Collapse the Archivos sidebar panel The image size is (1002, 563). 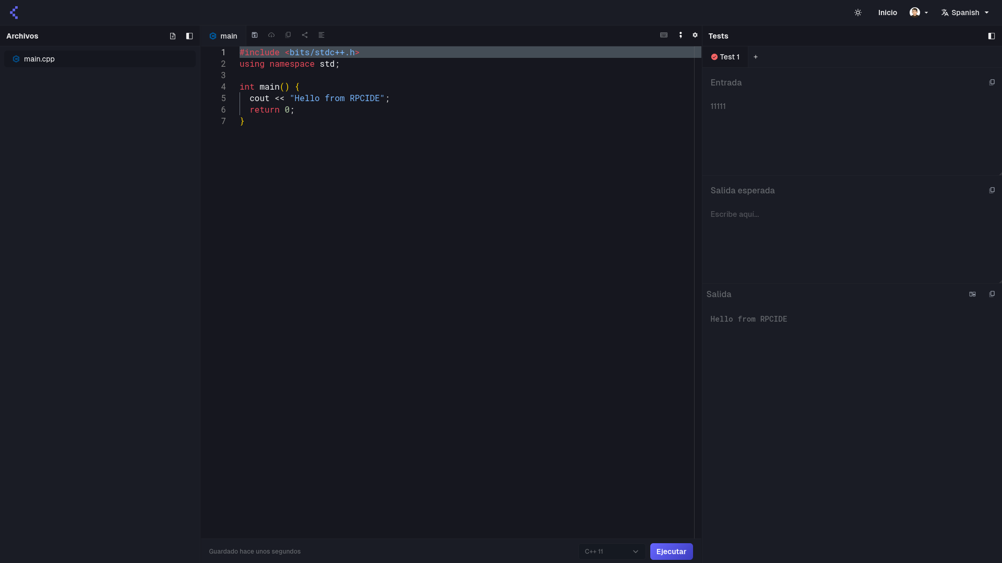coord(189,36)
